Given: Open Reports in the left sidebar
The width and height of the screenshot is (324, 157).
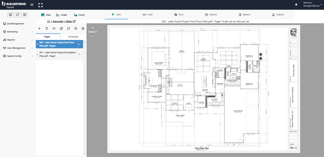Looking at the screenshot, I should point(9,40).
